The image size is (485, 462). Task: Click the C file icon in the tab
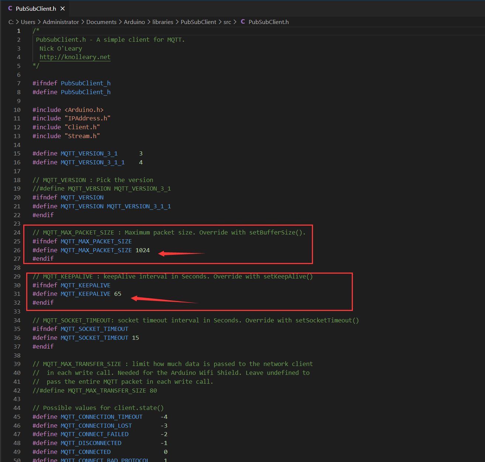pyautogui.click(x=10, y=8)
